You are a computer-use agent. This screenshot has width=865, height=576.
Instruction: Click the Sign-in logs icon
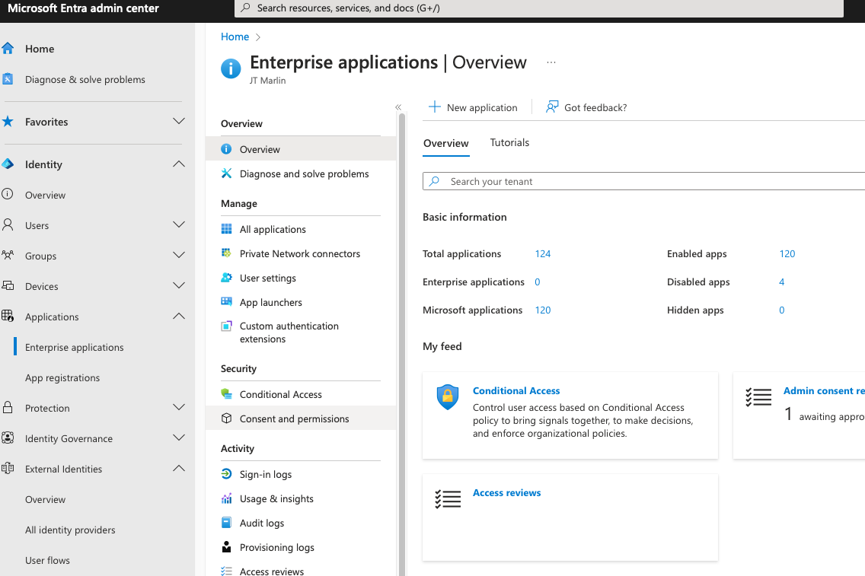226,474
